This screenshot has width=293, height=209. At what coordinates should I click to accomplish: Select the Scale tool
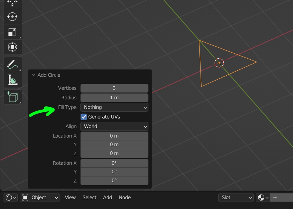click(x=13, y=32)
